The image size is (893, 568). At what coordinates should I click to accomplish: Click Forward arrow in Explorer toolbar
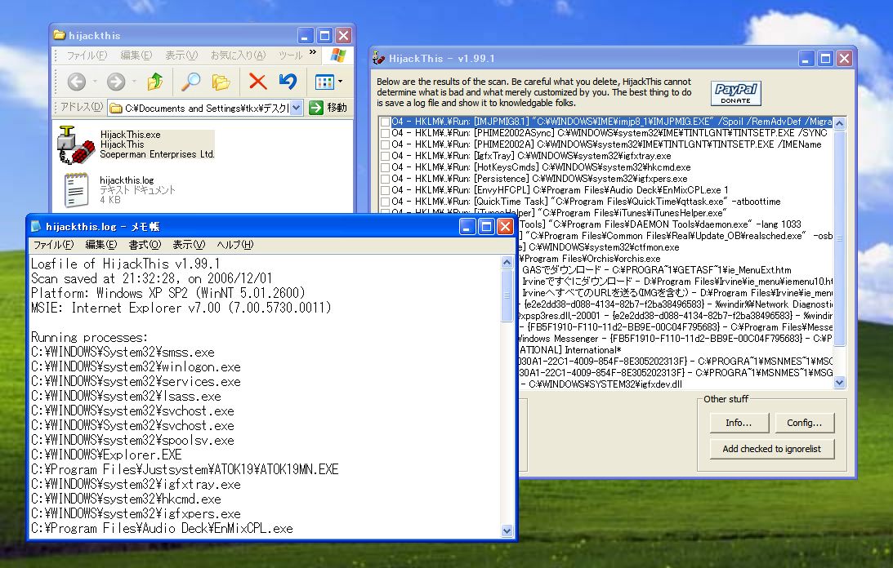[x=116, y=82]
